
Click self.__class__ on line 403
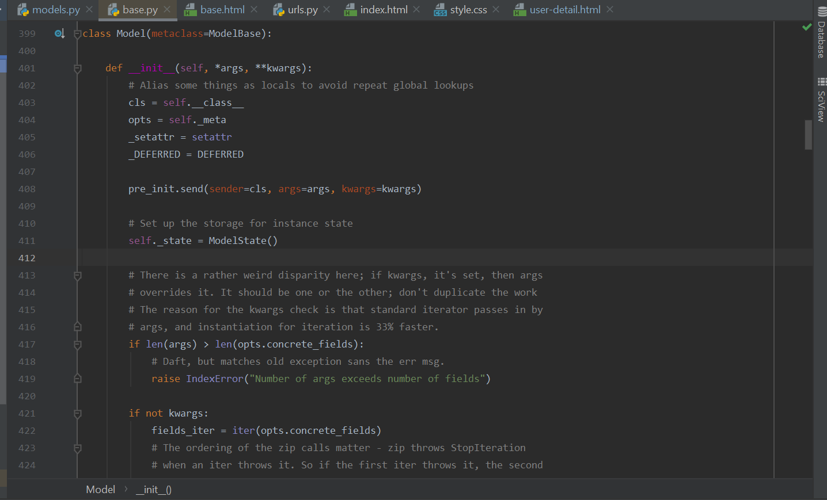coord(203,102)
